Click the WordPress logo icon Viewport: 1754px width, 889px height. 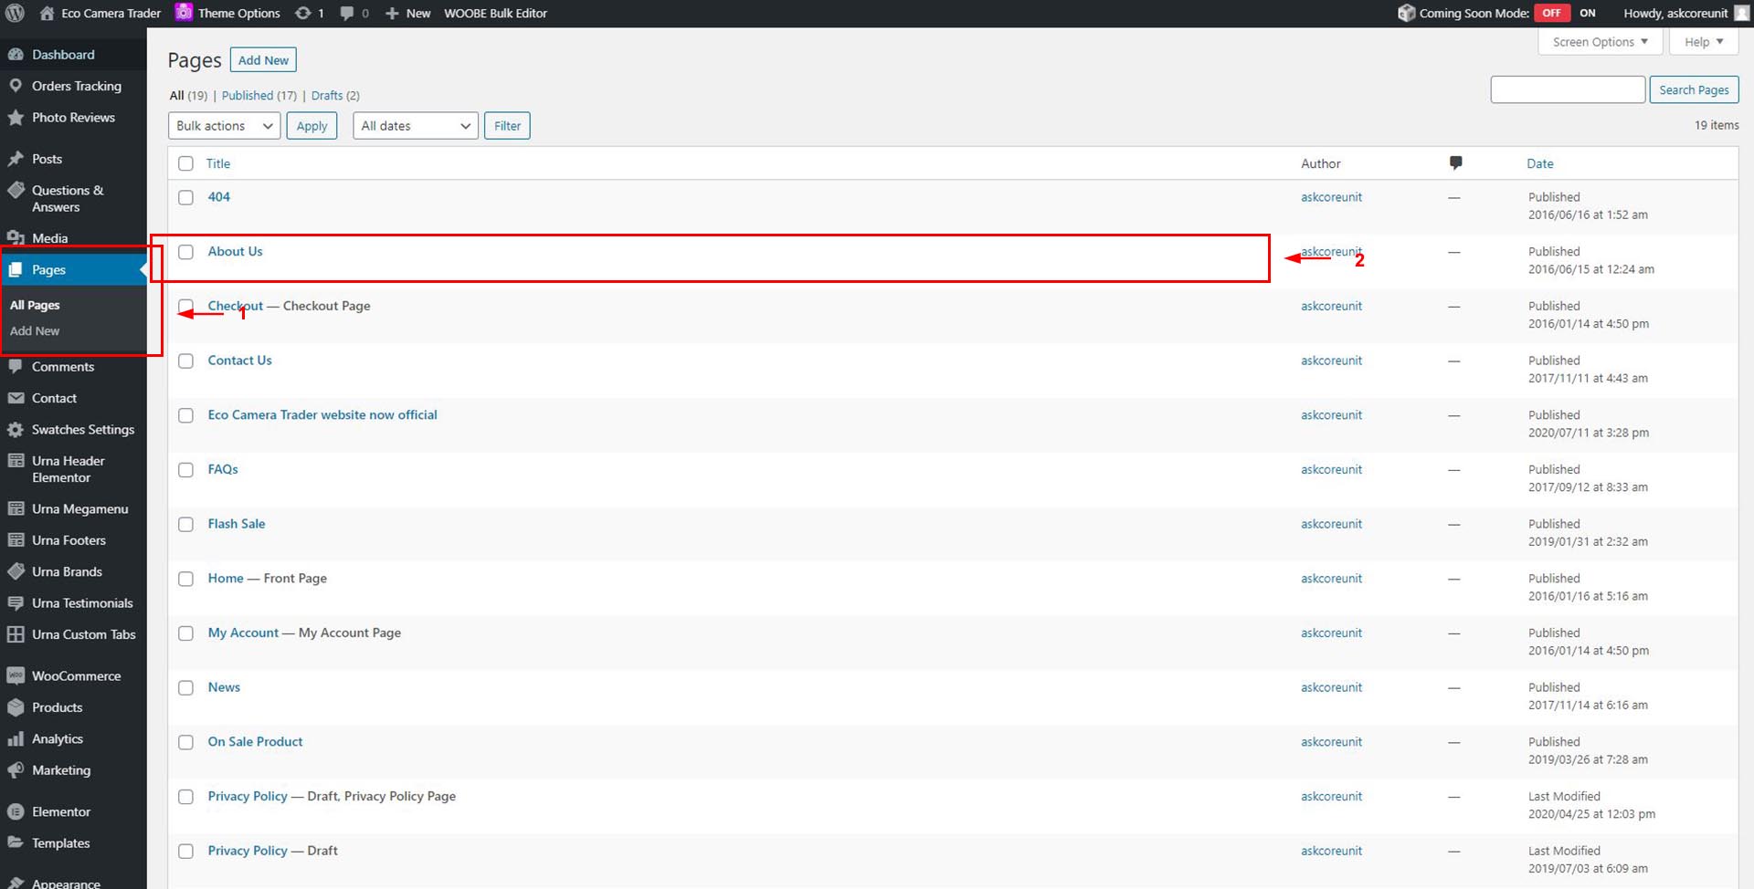15,13
